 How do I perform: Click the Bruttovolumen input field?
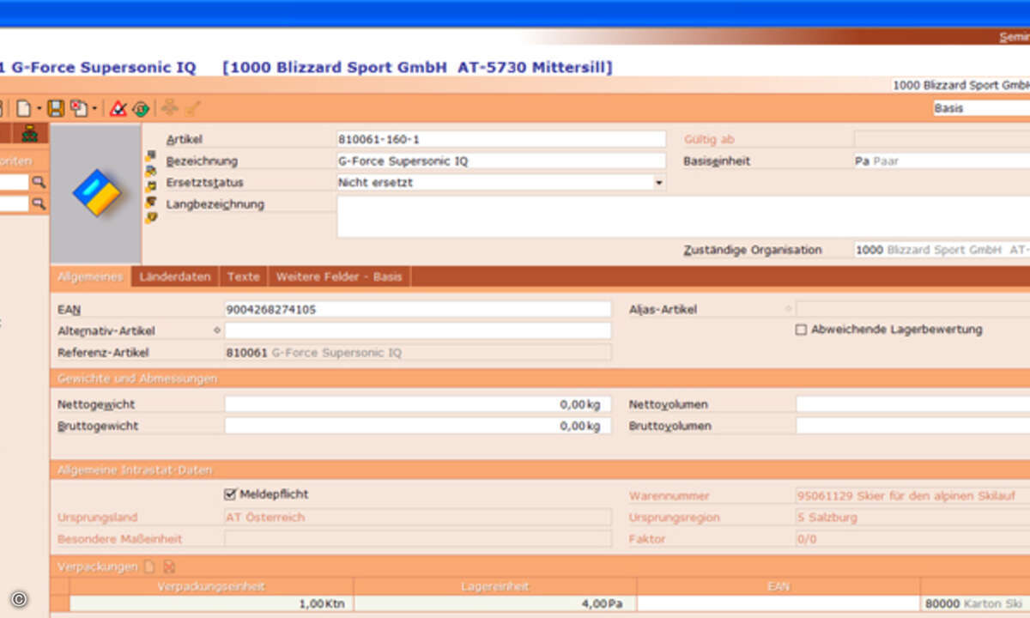coord(912,426)
